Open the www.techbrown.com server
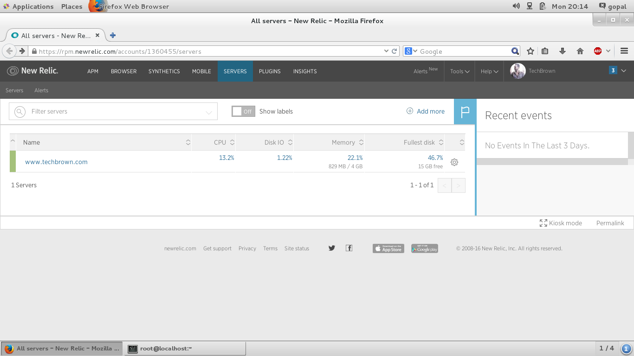The width and height of the screenshot is (634, 356). [x=56, y=162]
